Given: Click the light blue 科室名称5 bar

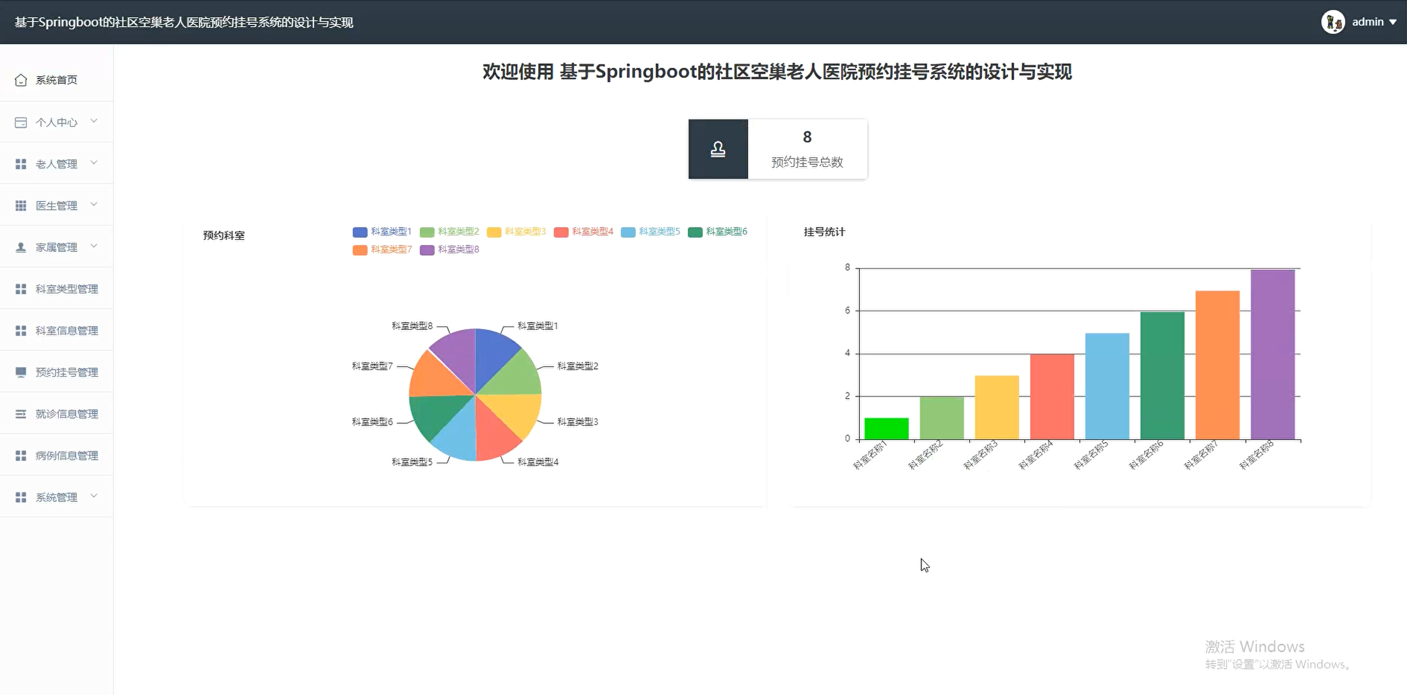Looking at the screenshot, I should (1107, 386).
